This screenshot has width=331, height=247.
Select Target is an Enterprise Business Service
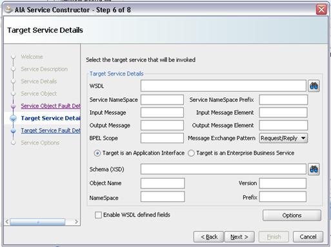(191, 153)
